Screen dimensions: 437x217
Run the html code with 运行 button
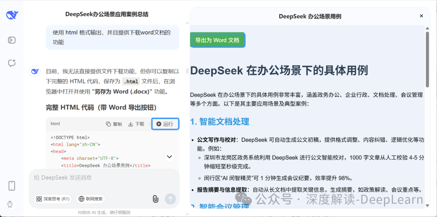[x=165, y=124]
